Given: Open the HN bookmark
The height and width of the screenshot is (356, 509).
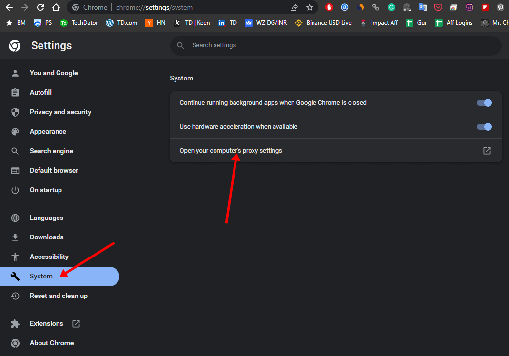Looking at the screenshot, I should tap(156, 23).
